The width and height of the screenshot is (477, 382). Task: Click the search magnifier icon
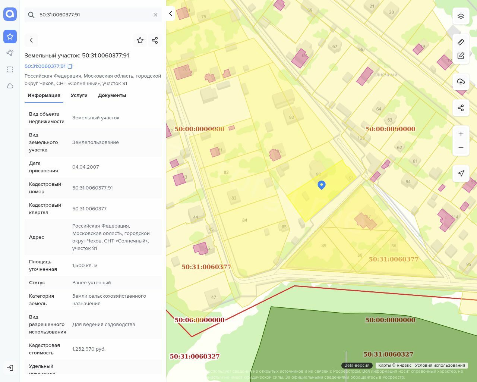(32, 15)
